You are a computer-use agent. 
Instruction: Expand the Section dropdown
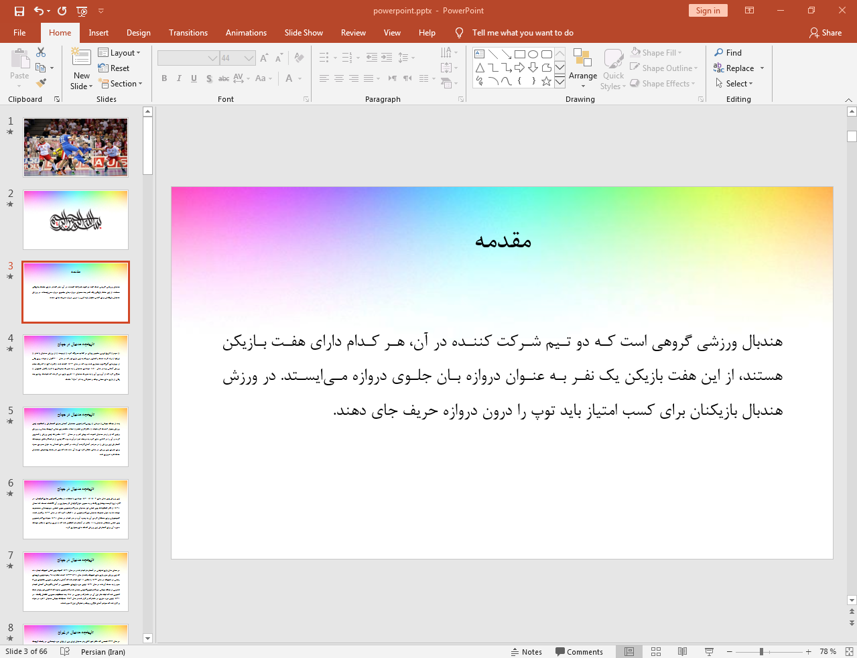(x=121, y=83)
